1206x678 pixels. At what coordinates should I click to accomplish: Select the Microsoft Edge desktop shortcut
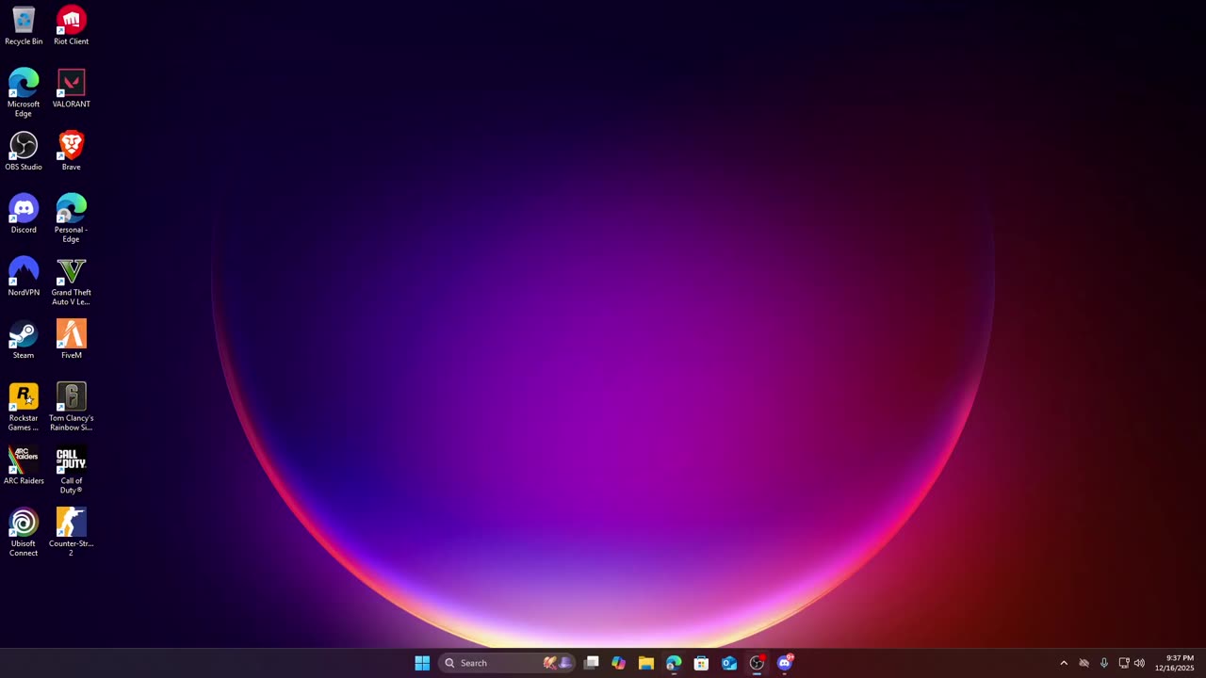[x=24, y=93]
